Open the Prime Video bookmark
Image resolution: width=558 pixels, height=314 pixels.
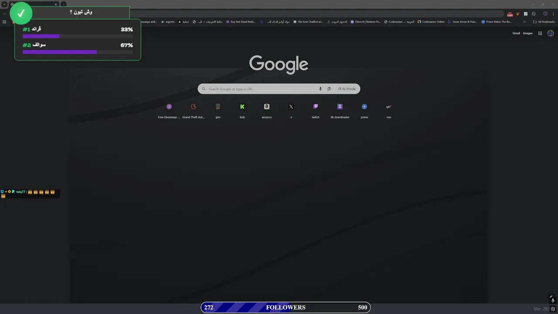[497, 22]
